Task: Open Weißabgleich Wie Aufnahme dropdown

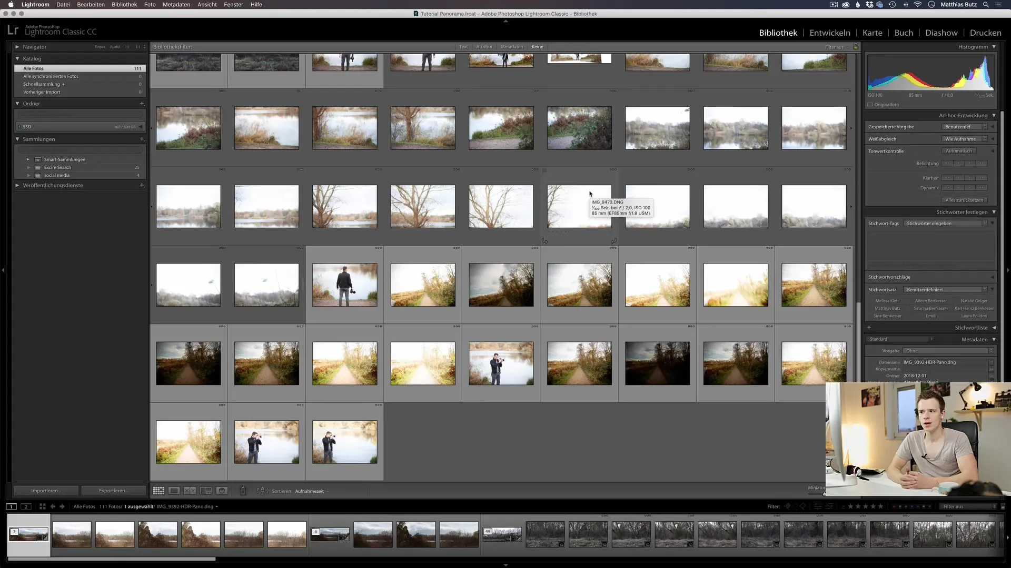Action: pos(964,139)
